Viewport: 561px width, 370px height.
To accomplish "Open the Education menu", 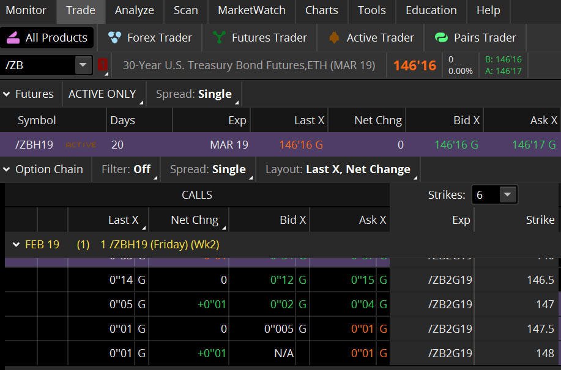I will [x=431, y=10].
